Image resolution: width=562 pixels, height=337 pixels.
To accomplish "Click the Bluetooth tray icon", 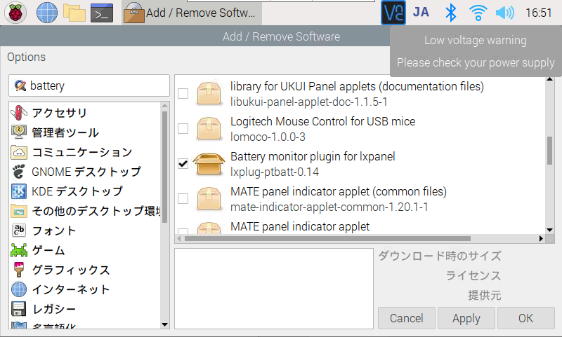I will coord(452,12).
